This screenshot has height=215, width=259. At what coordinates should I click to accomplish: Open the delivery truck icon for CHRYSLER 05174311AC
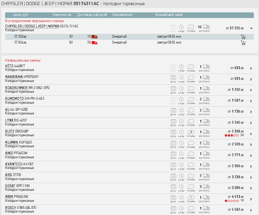(x=206, y=27)
